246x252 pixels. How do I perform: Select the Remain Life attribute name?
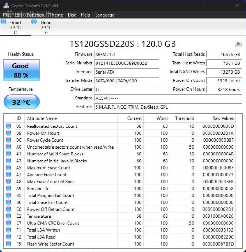(x=38, y=188)
